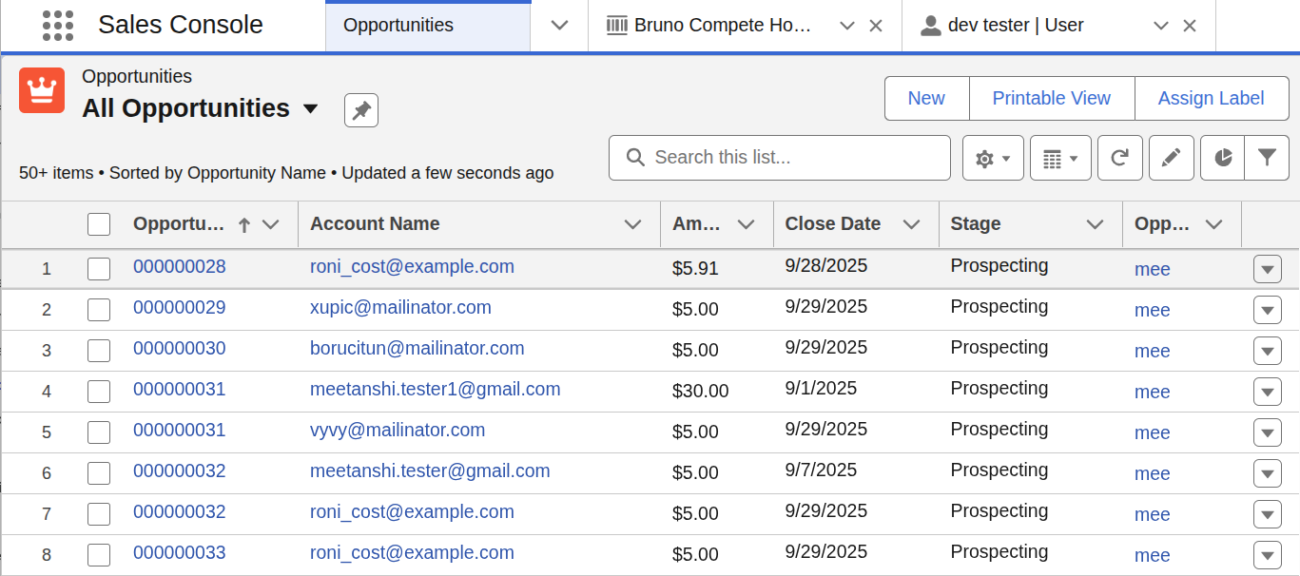This screenshot has width=1300, height=576.
Task: Open the dev tester | User tab chevron
Action: point(1160,26)
